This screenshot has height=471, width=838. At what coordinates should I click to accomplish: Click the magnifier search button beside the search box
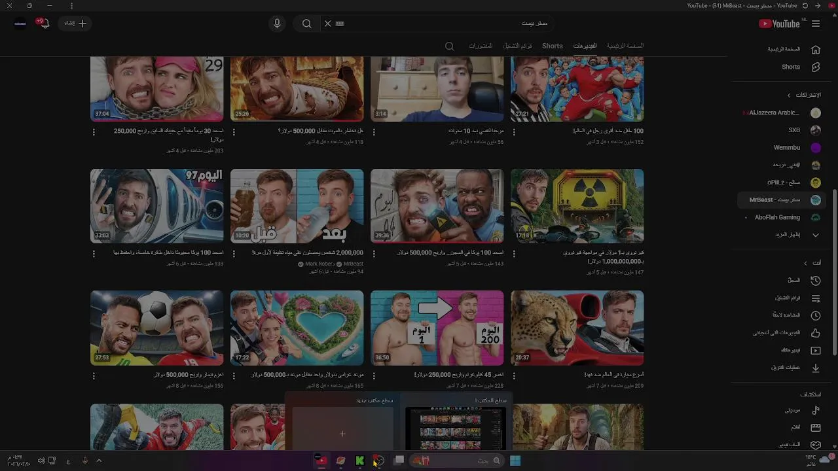click(306, 24)
